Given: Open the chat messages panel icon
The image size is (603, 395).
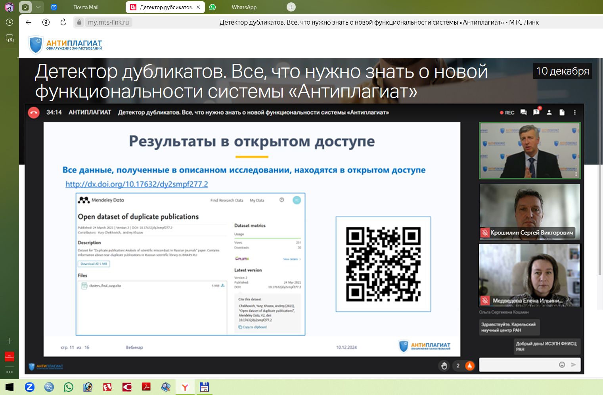Looking at the screenshot, I should click(x=523, y=113).
